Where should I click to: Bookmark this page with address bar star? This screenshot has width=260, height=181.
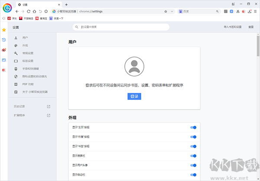[x=166, y=11]
